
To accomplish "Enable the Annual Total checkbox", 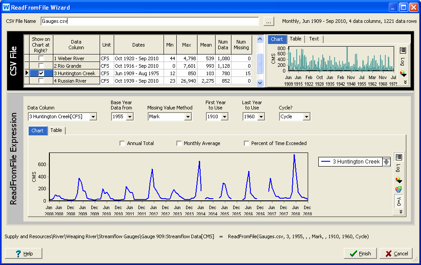I will click(x=122, y=143).
